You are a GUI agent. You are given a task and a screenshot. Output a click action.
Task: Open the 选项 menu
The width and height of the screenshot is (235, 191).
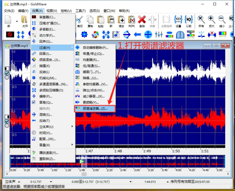point(95,11)
